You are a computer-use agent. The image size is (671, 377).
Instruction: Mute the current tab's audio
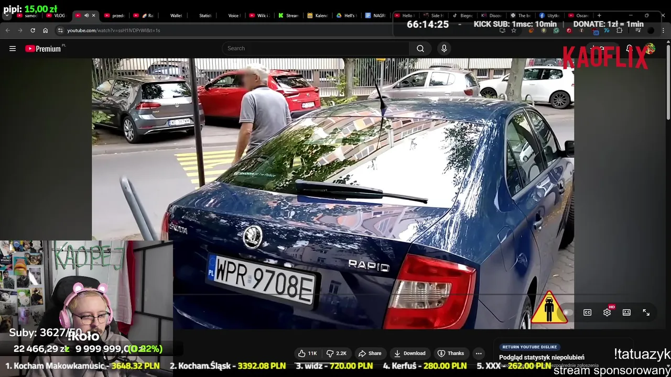coord(86,16)
